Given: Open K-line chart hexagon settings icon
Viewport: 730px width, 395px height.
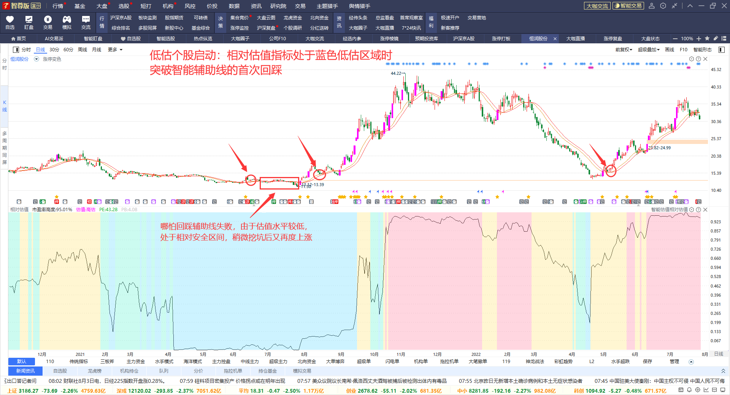Looking at the screenshot, I should point(692,59).
